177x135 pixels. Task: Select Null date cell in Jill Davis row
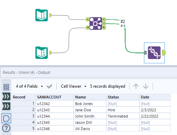155,129
